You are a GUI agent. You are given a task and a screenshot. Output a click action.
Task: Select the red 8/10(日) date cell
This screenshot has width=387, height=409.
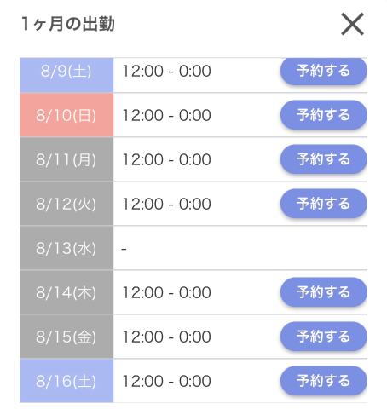[x=66, y=115]
